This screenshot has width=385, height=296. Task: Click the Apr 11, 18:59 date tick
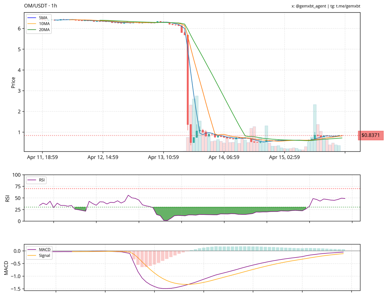pos(42,157)
